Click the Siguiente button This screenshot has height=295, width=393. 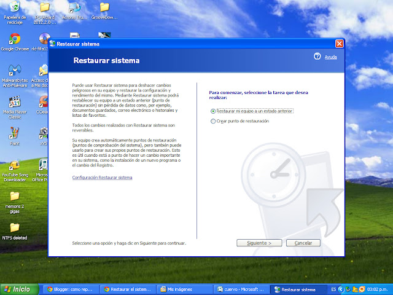[259, 243]
